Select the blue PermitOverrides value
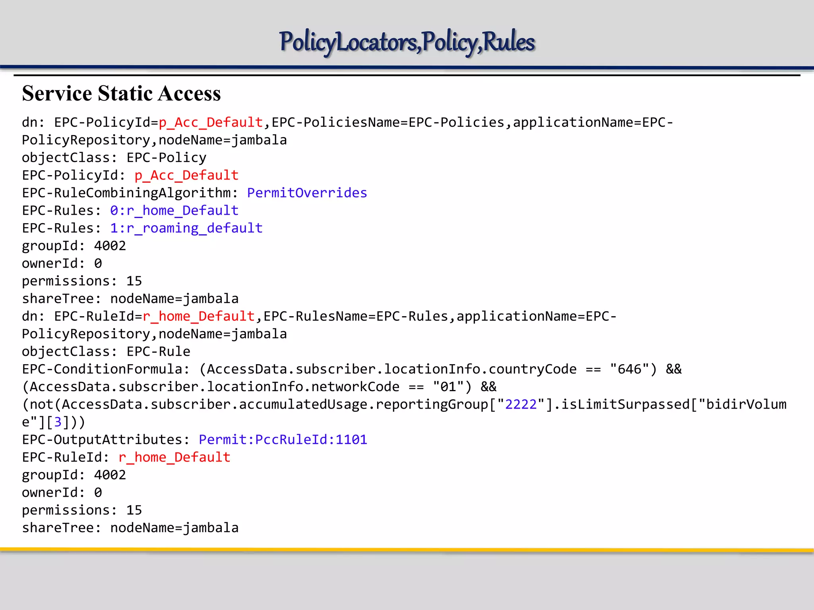Image resolution: width=814 pixels, height=610 pixels. coord(307,193)
